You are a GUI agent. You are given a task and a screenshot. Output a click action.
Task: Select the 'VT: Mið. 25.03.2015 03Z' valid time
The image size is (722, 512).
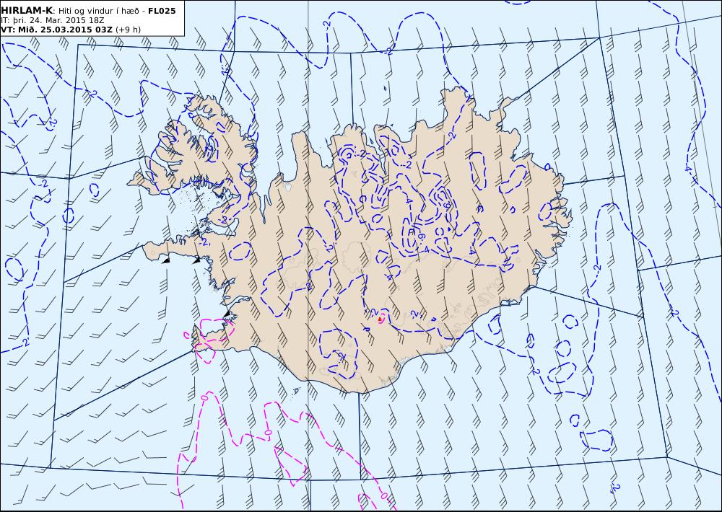click(56, 30)
